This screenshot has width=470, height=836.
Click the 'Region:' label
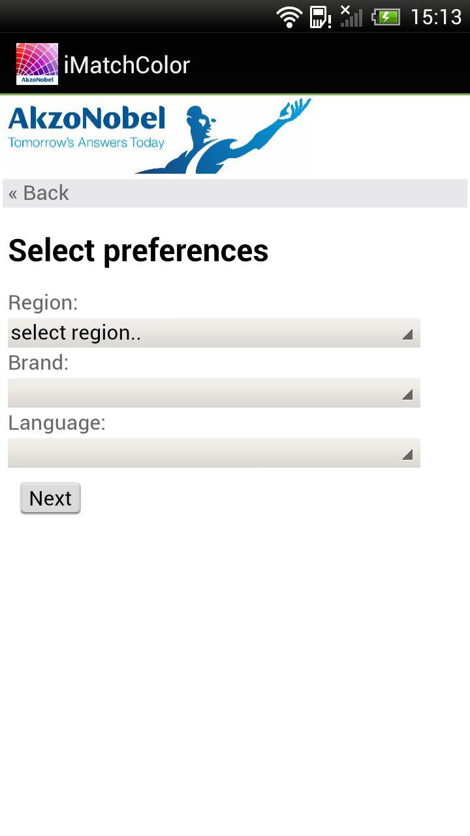click(x=43, y=303)
